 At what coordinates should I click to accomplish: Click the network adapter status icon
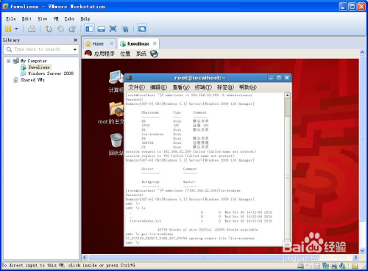point(325,266)
